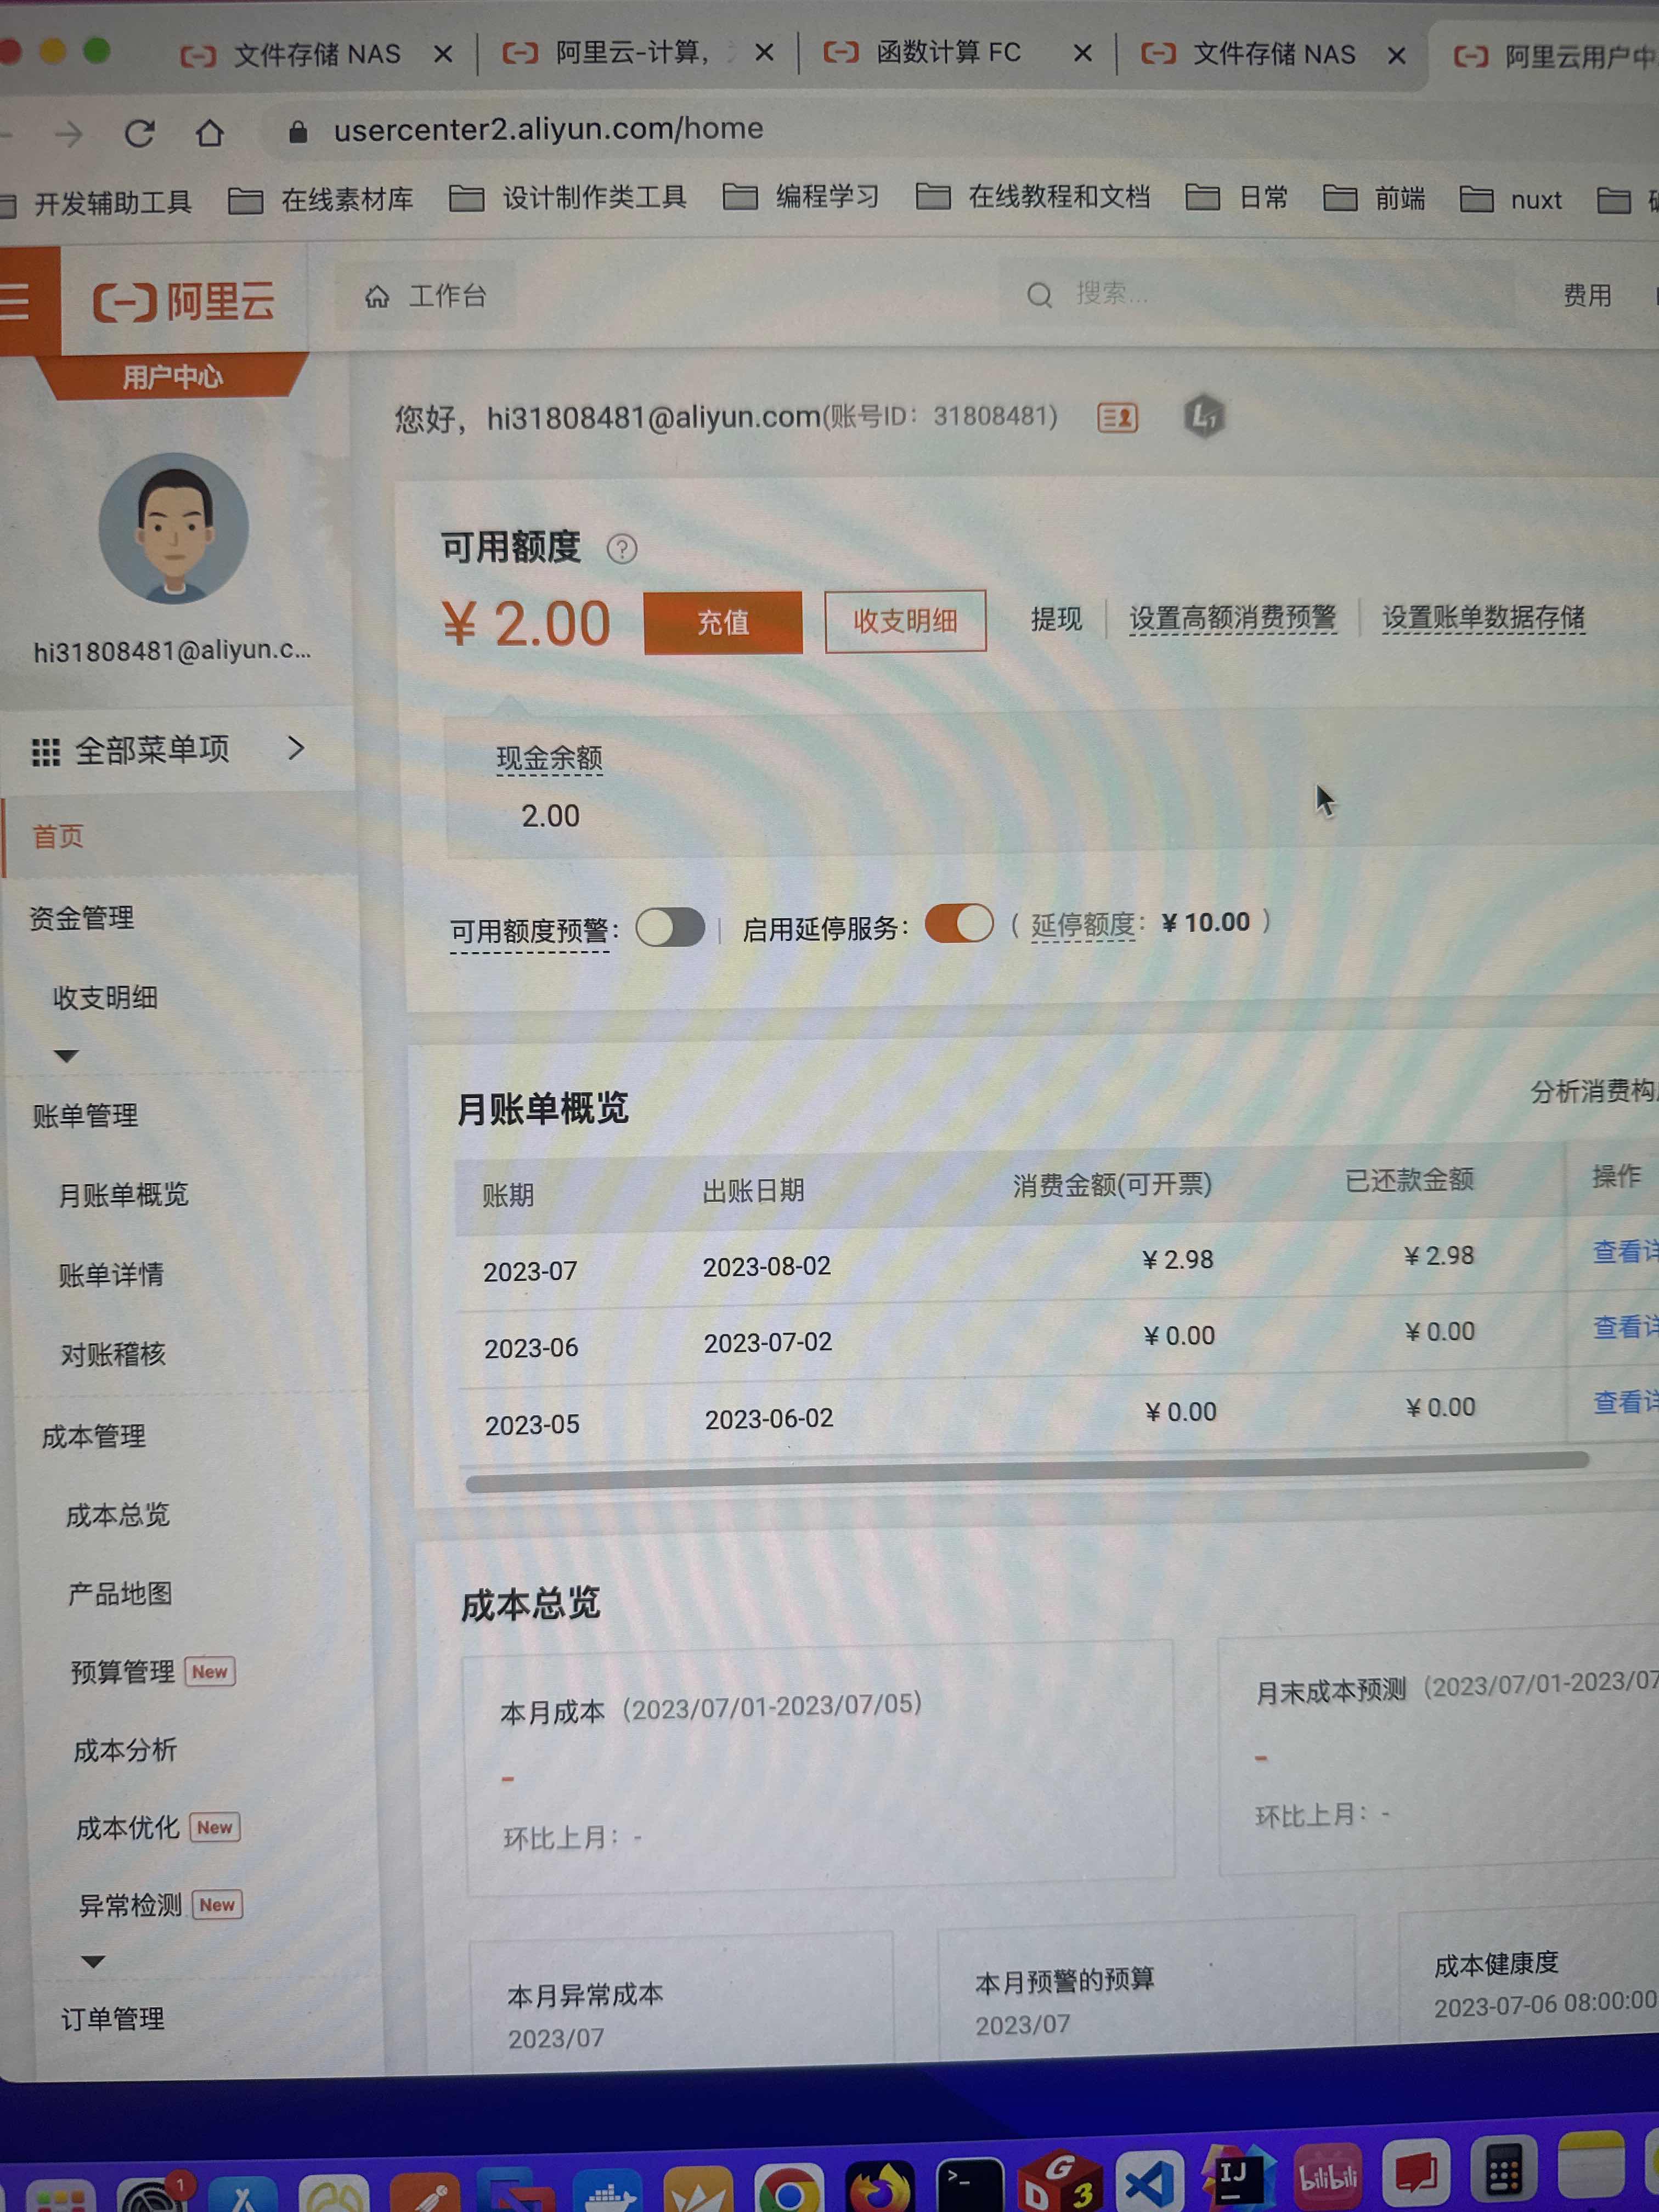Screen dimensions: 1659x2212
Task: Open the nuxt bookmark folder
Action: click(x=1510, y=200)
